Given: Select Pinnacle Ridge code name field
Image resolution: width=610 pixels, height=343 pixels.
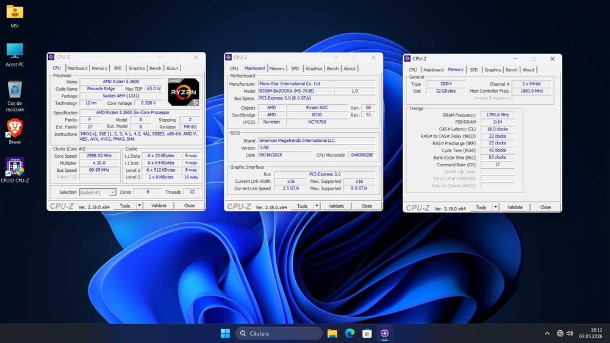Looking at the screenshot, I should click(x=101, y=88).
